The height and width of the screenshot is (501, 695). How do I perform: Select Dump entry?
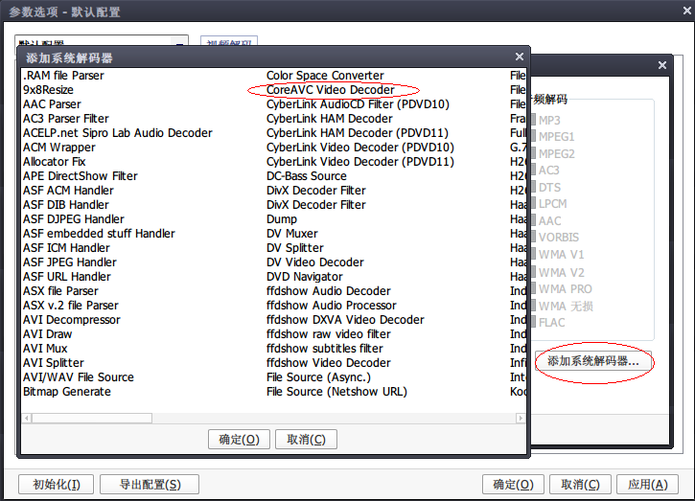click(x=282, y=219)
